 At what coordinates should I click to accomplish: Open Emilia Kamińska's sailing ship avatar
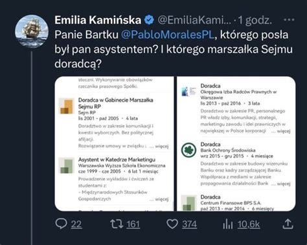32,31
